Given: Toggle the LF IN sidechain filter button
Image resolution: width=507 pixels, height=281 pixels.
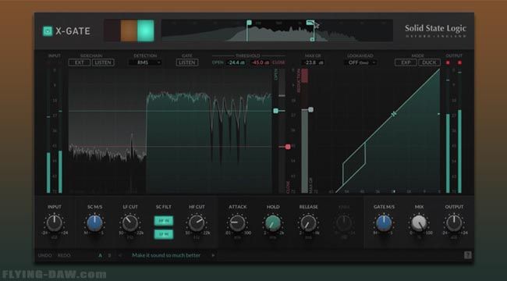Looking at the screenshot, I should point(164,234).
